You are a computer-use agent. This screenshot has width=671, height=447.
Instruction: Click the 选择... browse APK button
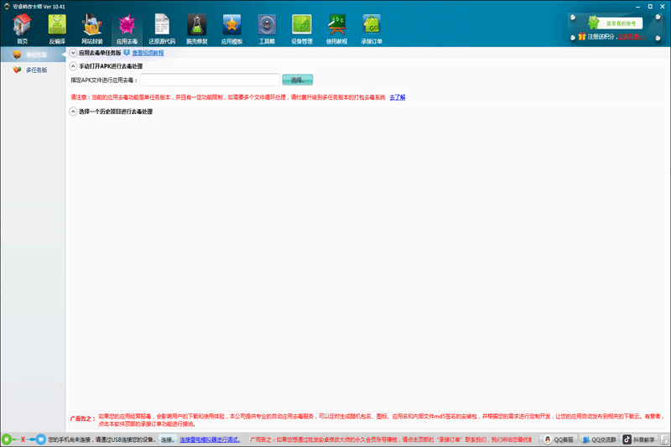pos(297,80)
